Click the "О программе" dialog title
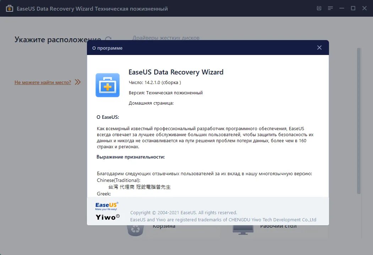The width and height of the screenshot is (373, 255). tap(107, 48)
